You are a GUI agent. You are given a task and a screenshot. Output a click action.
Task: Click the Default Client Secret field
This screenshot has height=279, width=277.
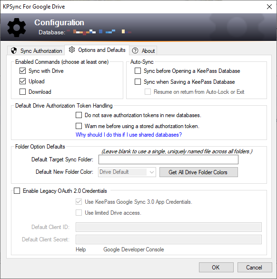point(168,239)
